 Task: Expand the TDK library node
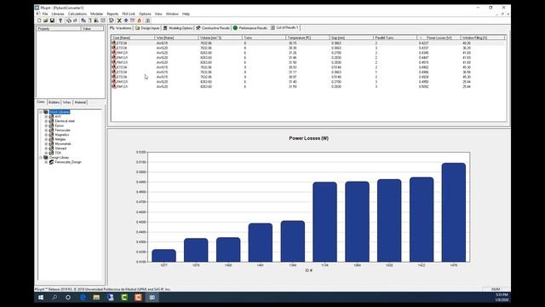(x=46, y=153)
